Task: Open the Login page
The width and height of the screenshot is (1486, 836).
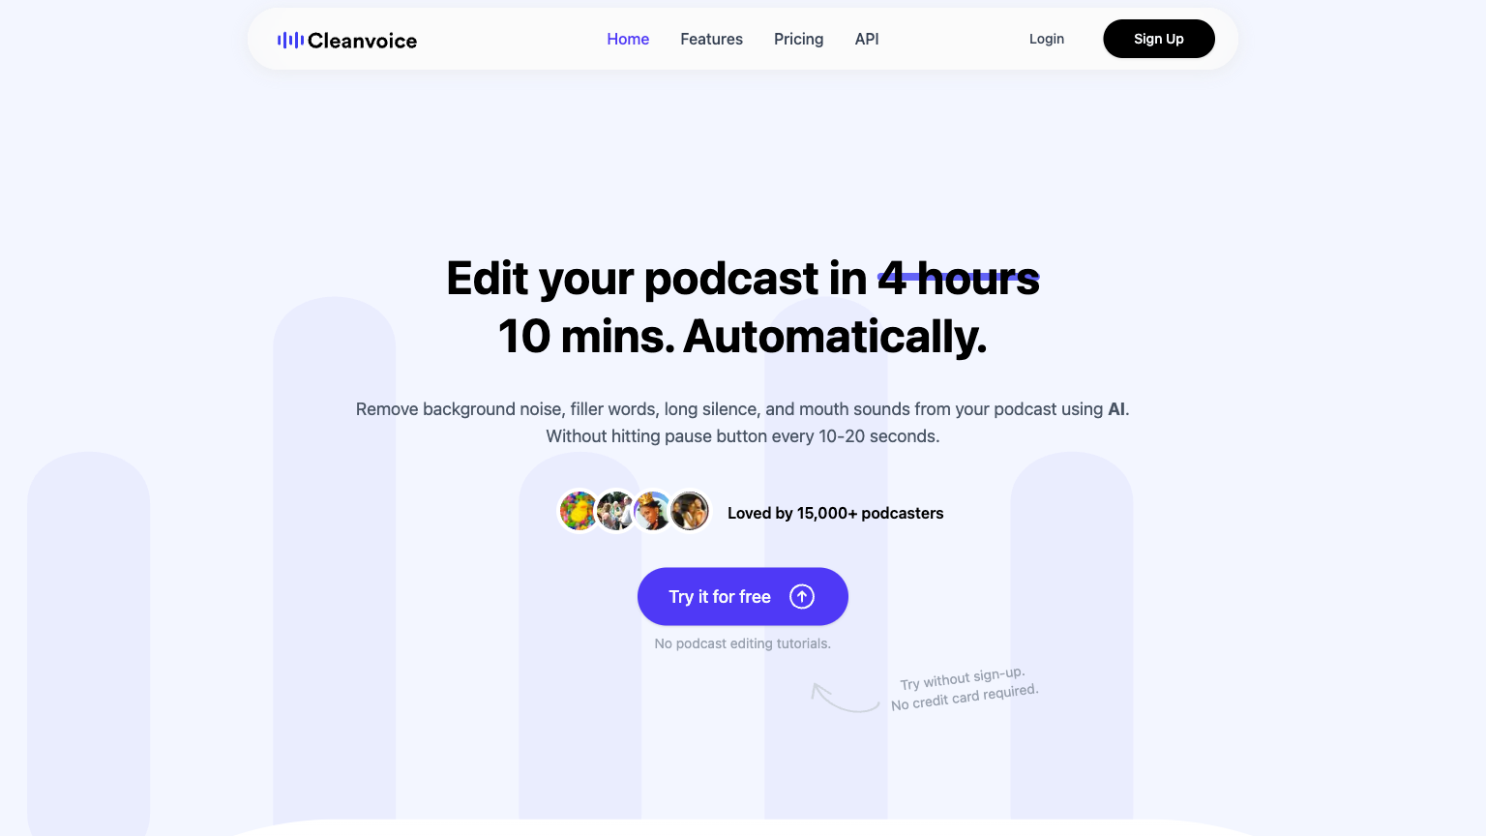Action: (1046, 39)
